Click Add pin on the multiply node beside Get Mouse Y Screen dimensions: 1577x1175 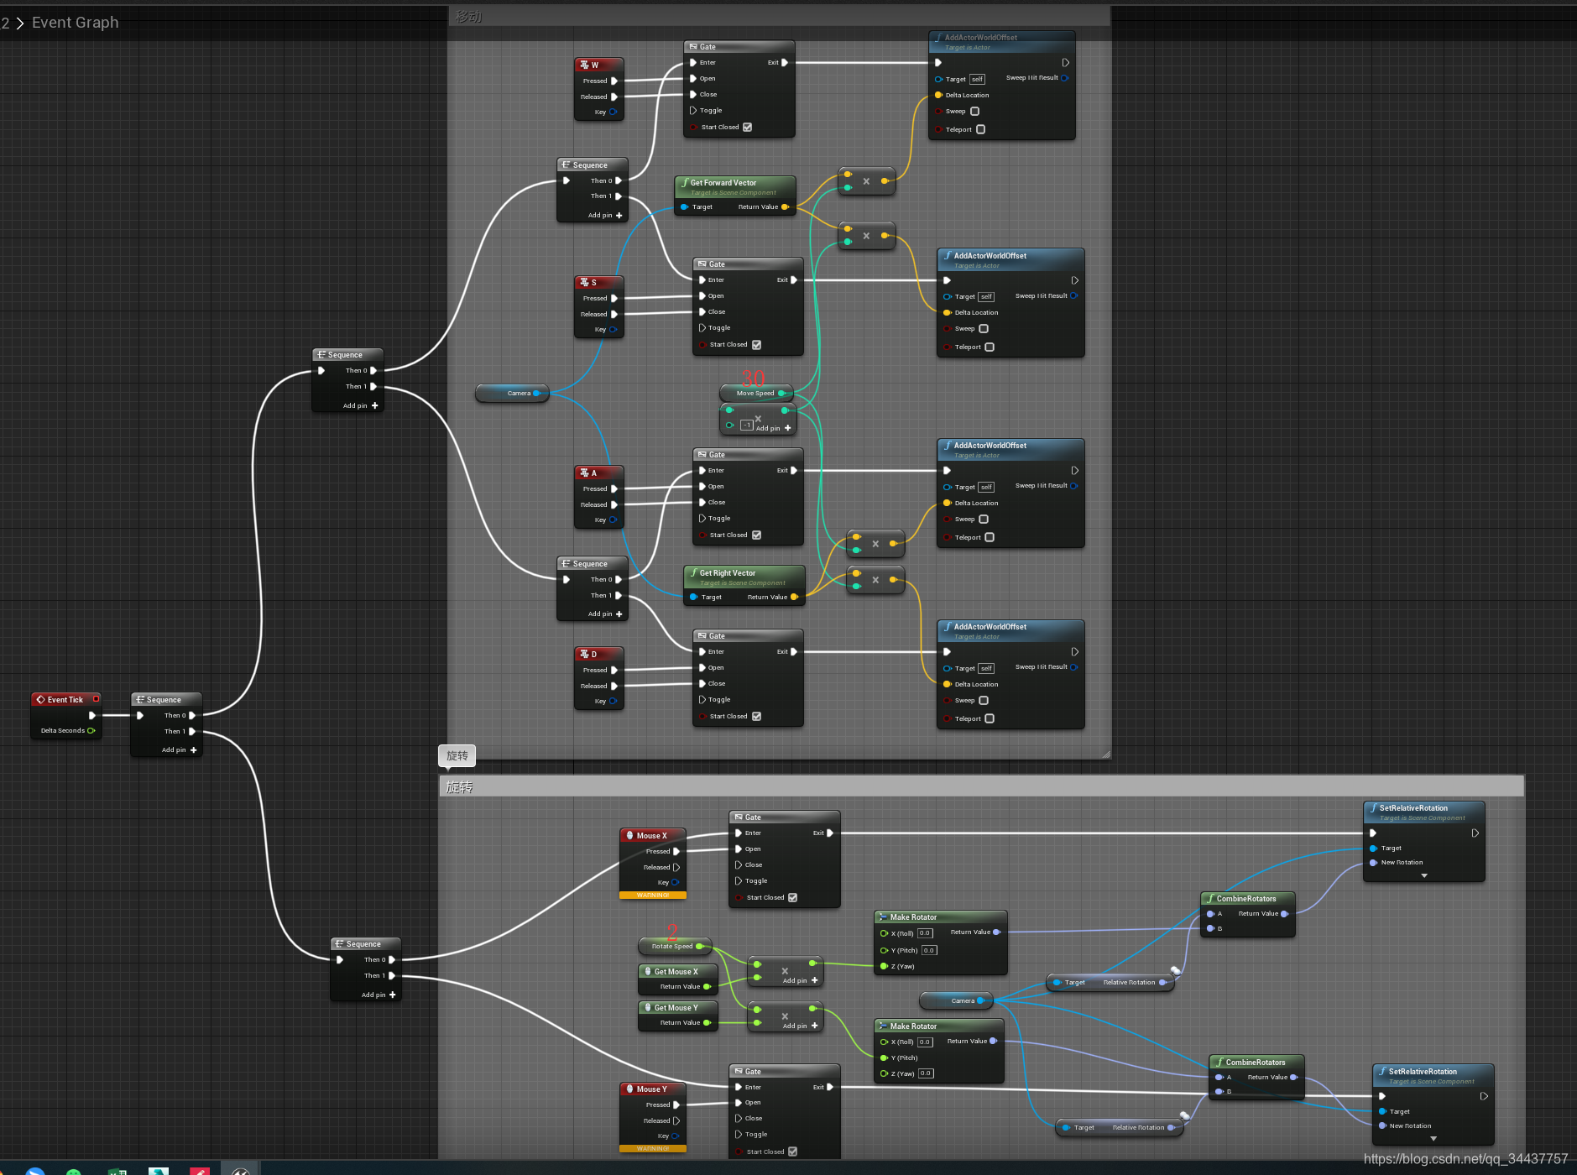tap(800, 1026)
